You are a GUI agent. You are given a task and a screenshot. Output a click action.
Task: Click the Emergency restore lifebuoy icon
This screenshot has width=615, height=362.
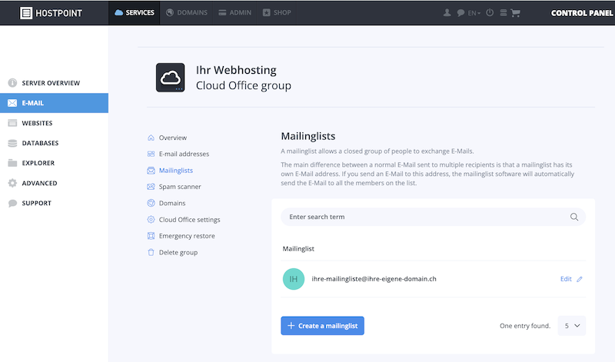pyautogui.click(x=151, y=236)
